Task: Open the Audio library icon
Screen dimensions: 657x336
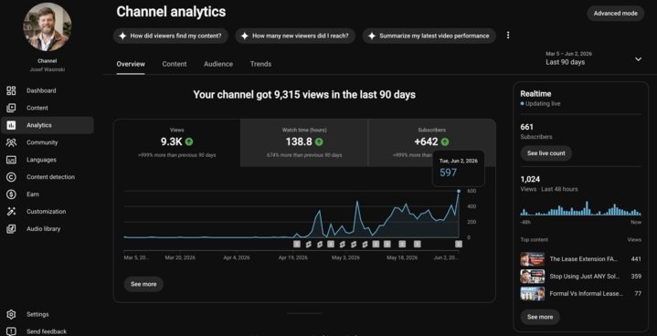Action: (x=11, y=229)
